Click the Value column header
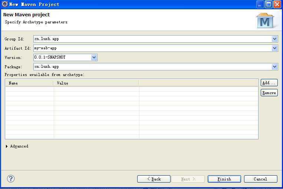Viewport: 283px width, 189px height. [96, 83]
